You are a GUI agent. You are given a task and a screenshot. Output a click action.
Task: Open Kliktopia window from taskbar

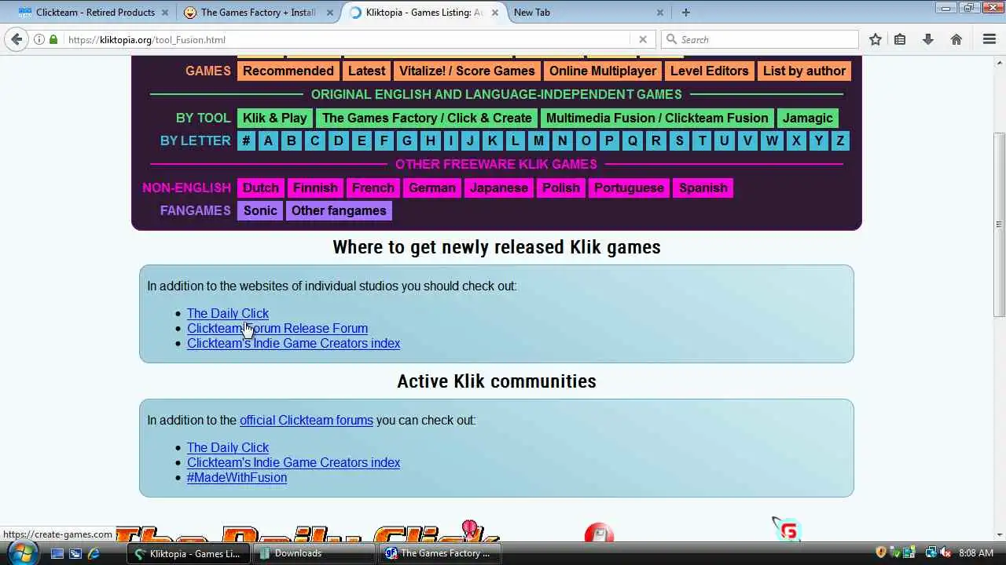click(x=189, y=553)
